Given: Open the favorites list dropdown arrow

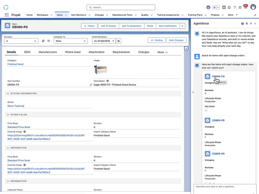Looking at the screenshot, I should coord(218,7).
